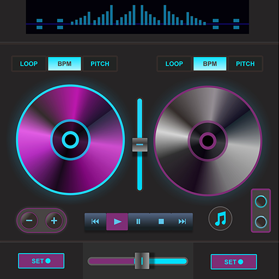279x279 pixels.
Task: Click the play button
Action: click(117, 222)
